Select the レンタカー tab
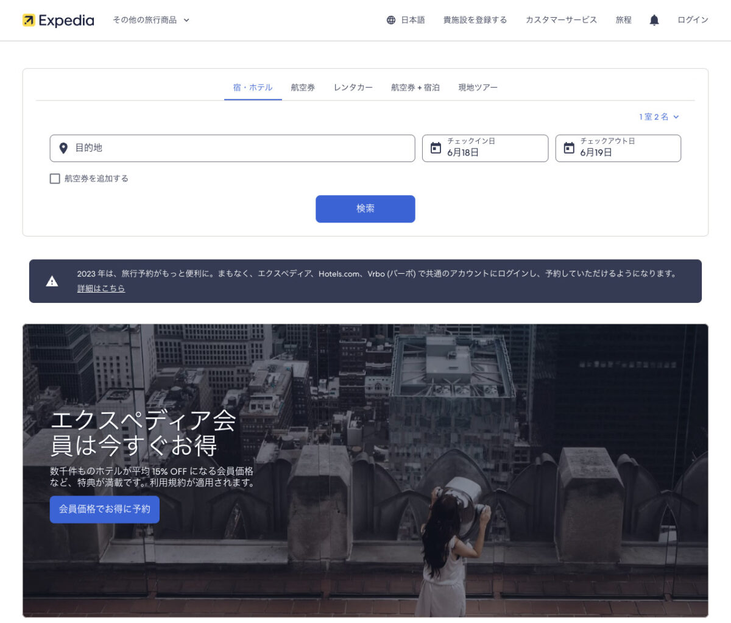 [353, 87]
